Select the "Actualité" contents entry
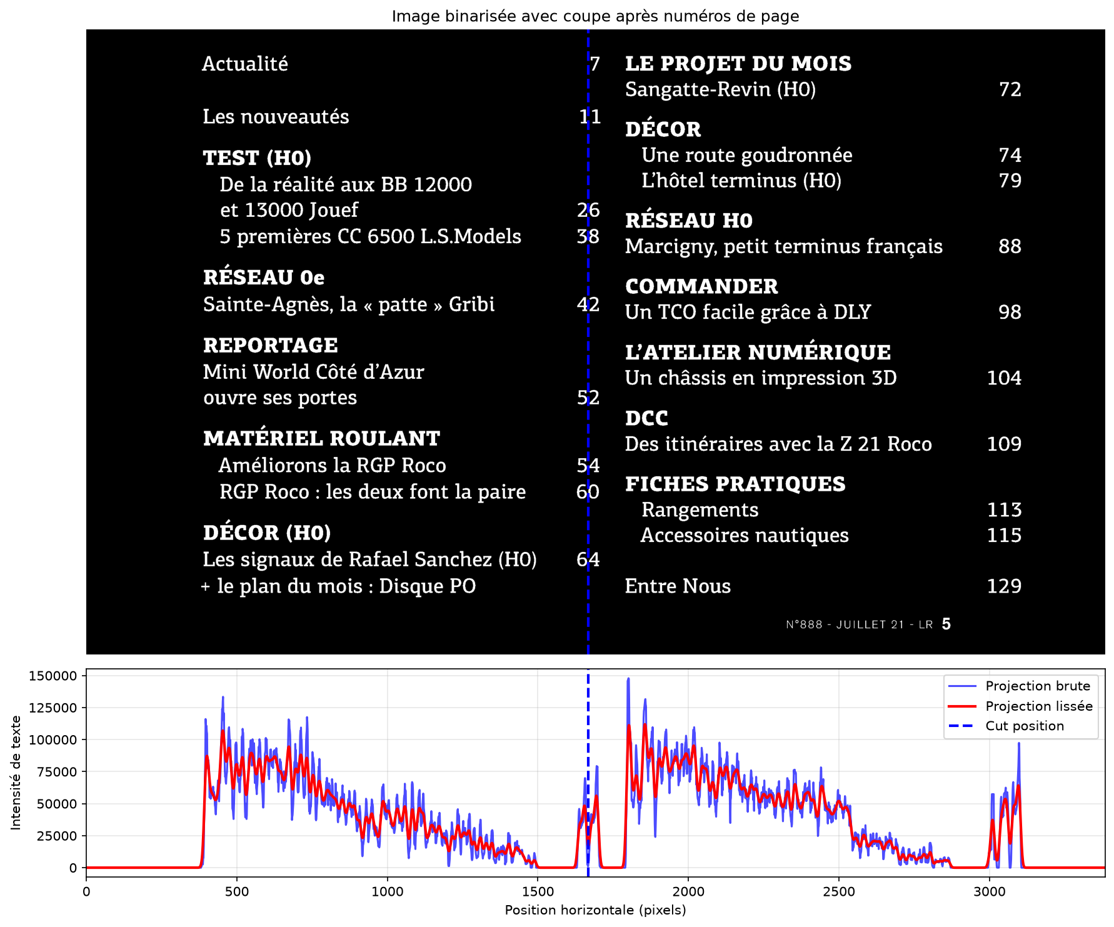Image resolution: width=1114 pixels, height=927 pixels. (245, 64)
